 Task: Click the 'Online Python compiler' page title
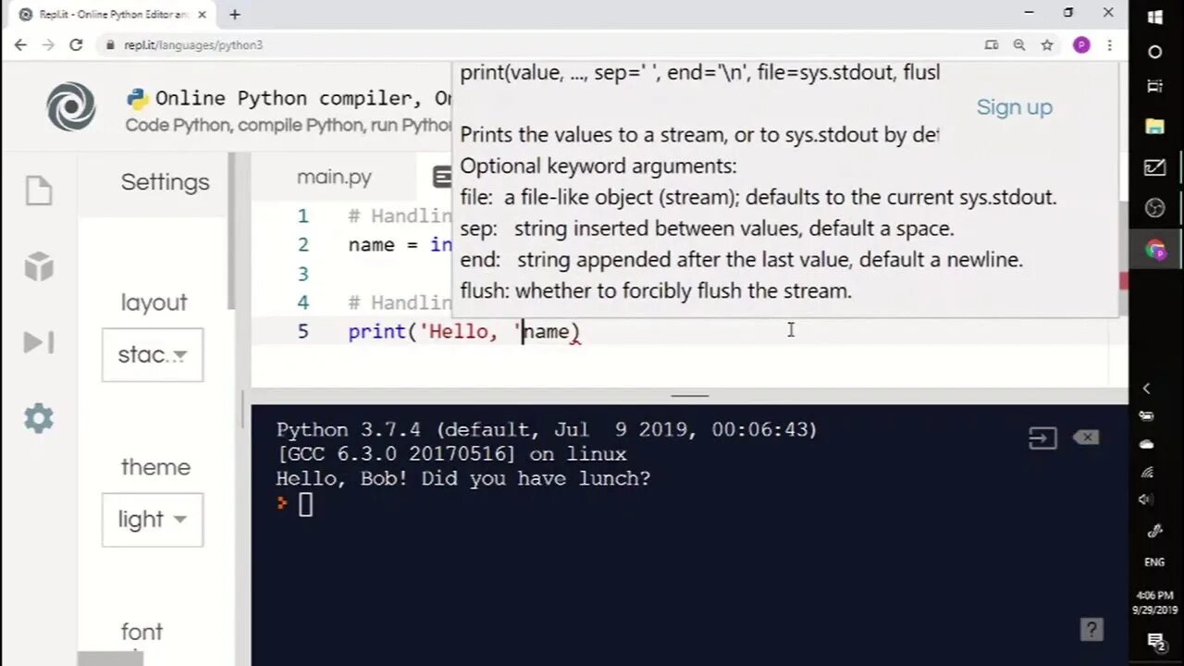[283, 98]
